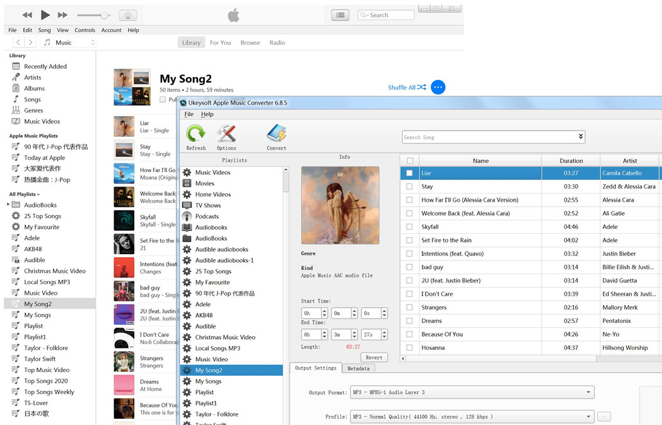The width and height of the screenshot is (662, 425).
Task: Toggle select-all checkbox in song table header
Action: [x=410, y=160]
